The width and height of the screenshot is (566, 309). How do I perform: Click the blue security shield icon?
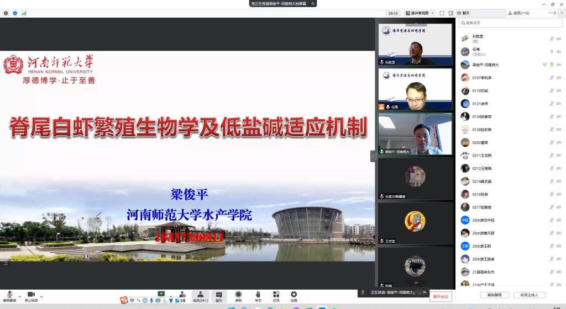[x=15, y=13]
